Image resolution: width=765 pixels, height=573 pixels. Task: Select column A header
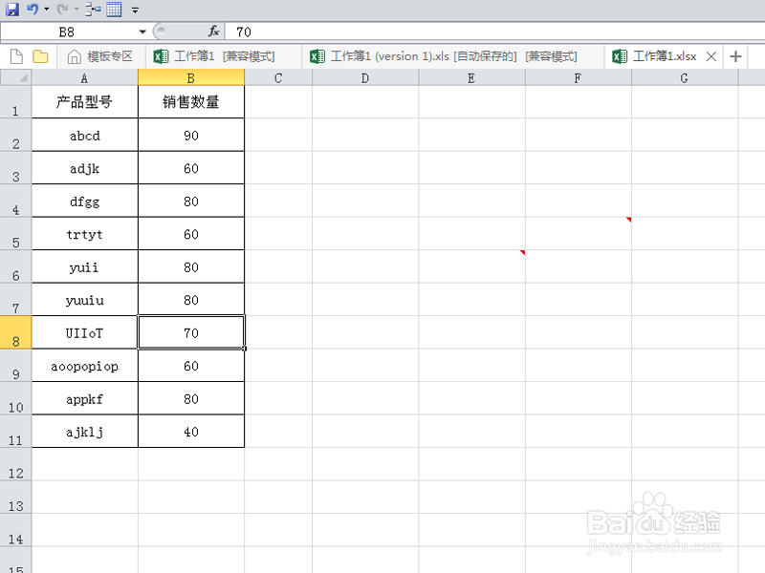85,78
